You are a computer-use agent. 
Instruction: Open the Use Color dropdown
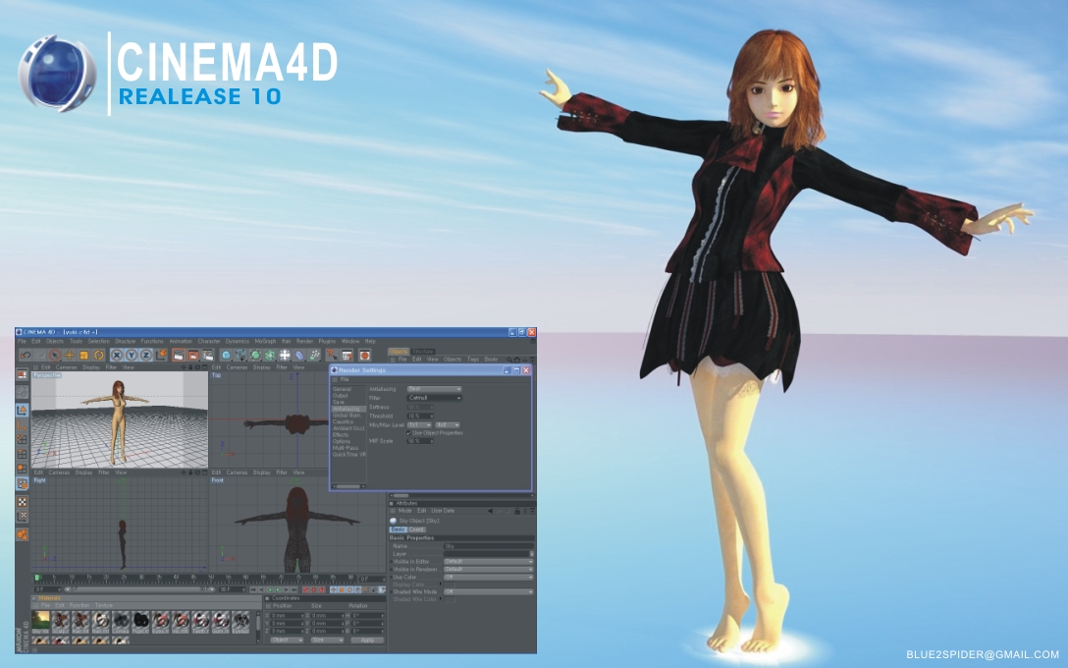tap(488, 577)
